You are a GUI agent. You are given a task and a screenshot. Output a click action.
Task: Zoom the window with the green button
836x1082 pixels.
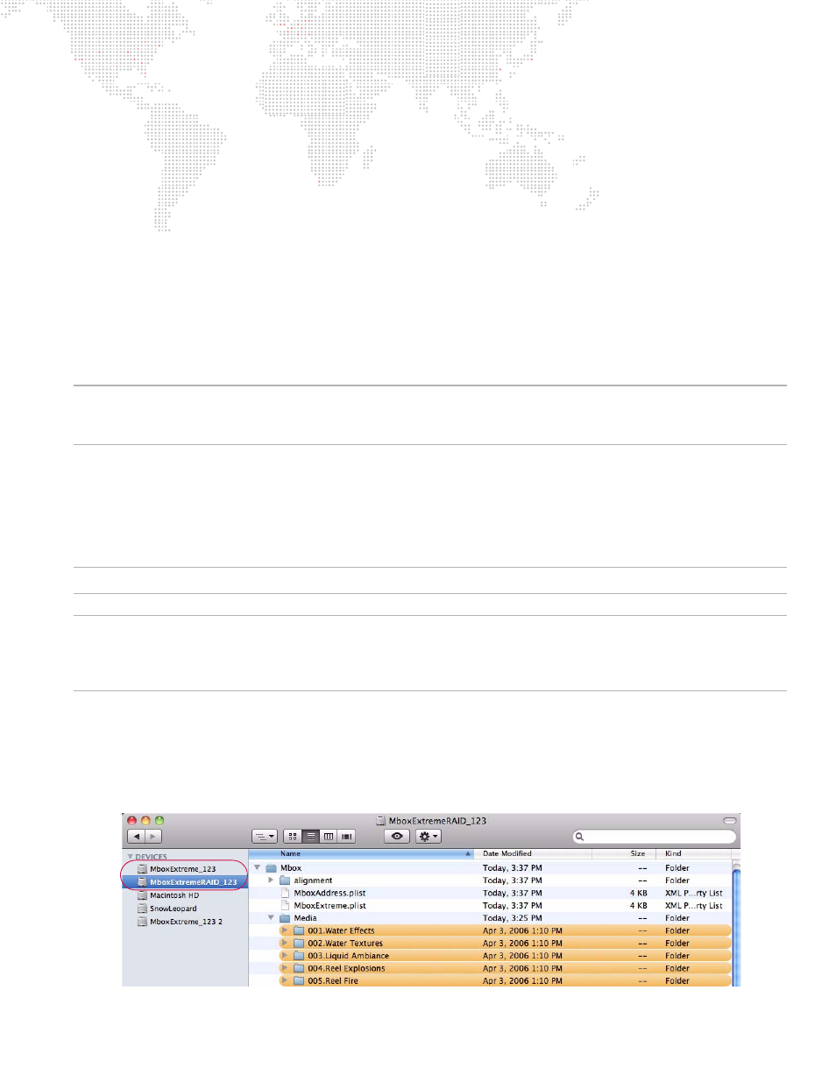(x=159, y=821)
